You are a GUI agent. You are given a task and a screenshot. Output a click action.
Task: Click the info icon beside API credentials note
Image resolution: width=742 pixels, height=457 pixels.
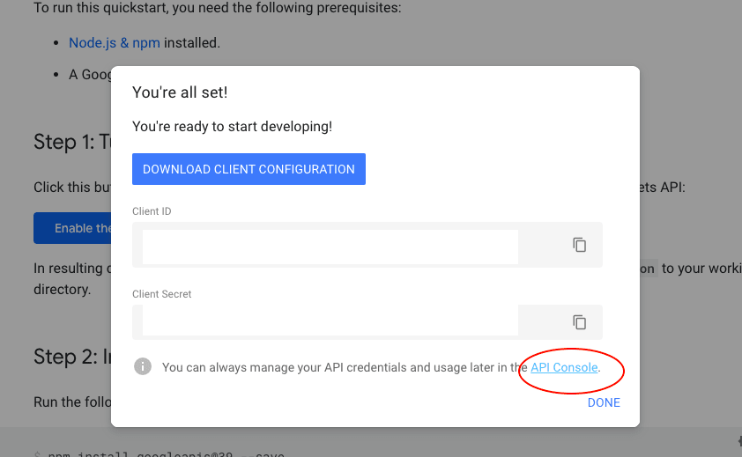(x=143, y=366)
